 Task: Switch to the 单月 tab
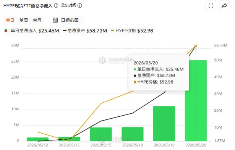tap(37, 20)
